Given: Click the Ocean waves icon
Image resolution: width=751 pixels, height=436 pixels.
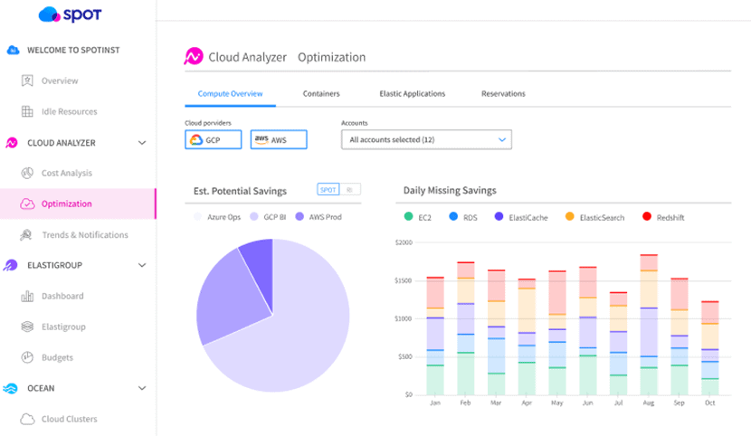Looking at the screenshot, I should pos(10,388).
